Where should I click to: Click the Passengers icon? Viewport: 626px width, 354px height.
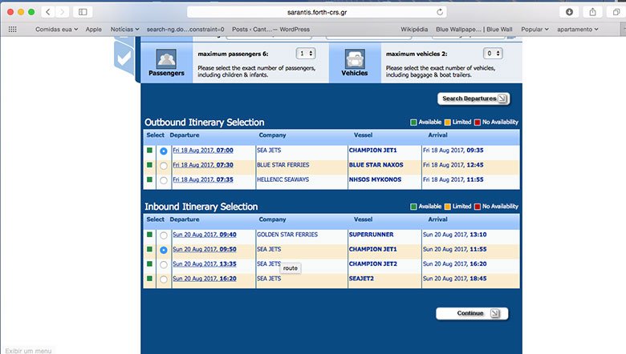(166, 59)
